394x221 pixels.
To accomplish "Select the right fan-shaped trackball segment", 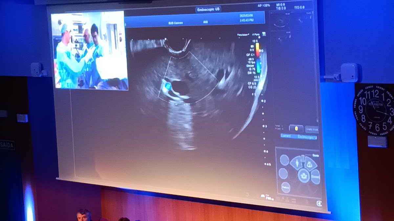I will 310,163.
